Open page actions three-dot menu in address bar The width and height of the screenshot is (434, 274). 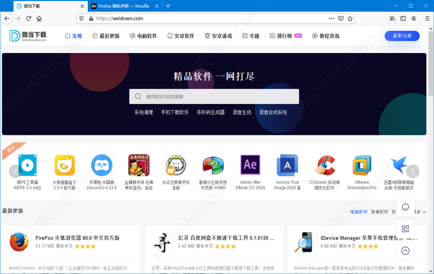(331, 19)
